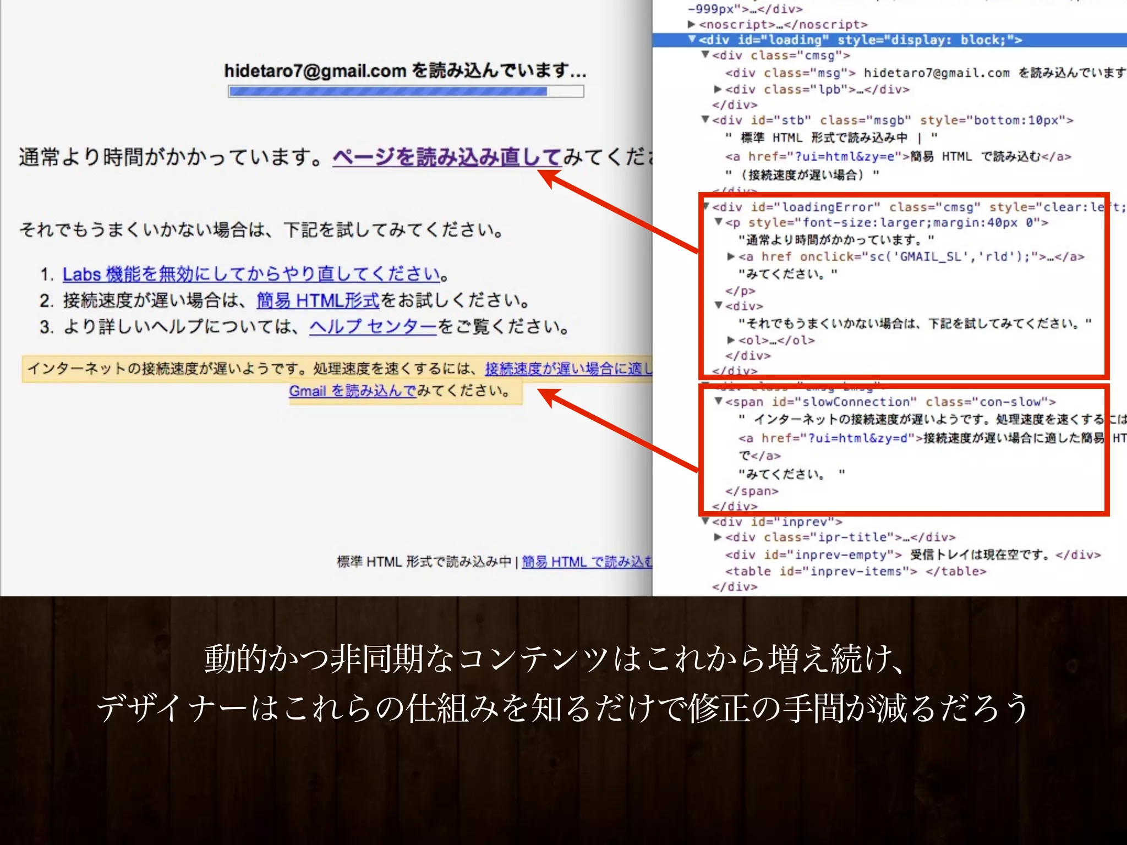Collapse the div id="loadingError" node
This screenshot has width=1127, height=845.
[x=707, y=207]
